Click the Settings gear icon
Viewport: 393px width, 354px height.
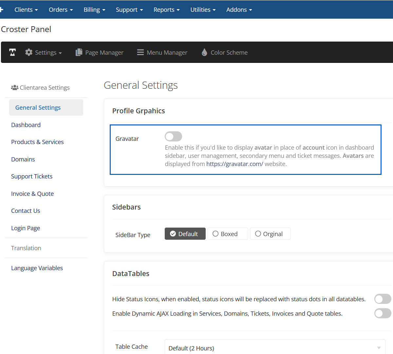(29, 52)
